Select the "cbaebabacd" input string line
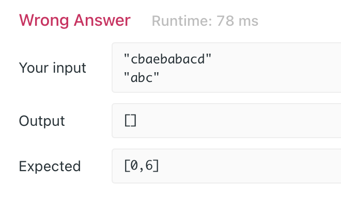Screen dimensions: 341x199 pyautogui.click(x=167, y=59)
